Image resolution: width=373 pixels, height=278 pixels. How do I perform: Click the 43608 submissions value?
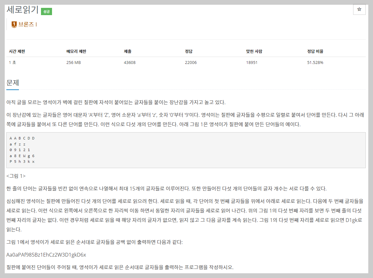(x=130, y=62)
